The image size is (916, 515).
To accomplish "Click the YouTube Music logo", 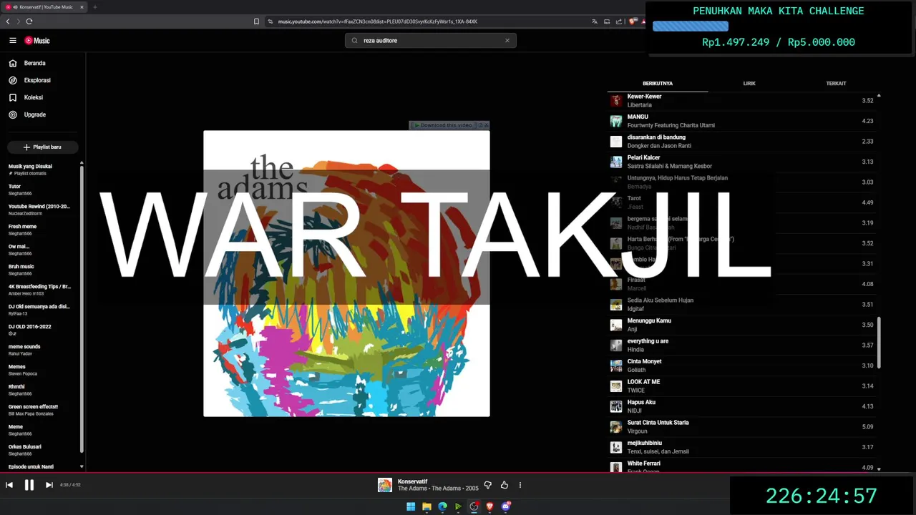I will (37, 41).
